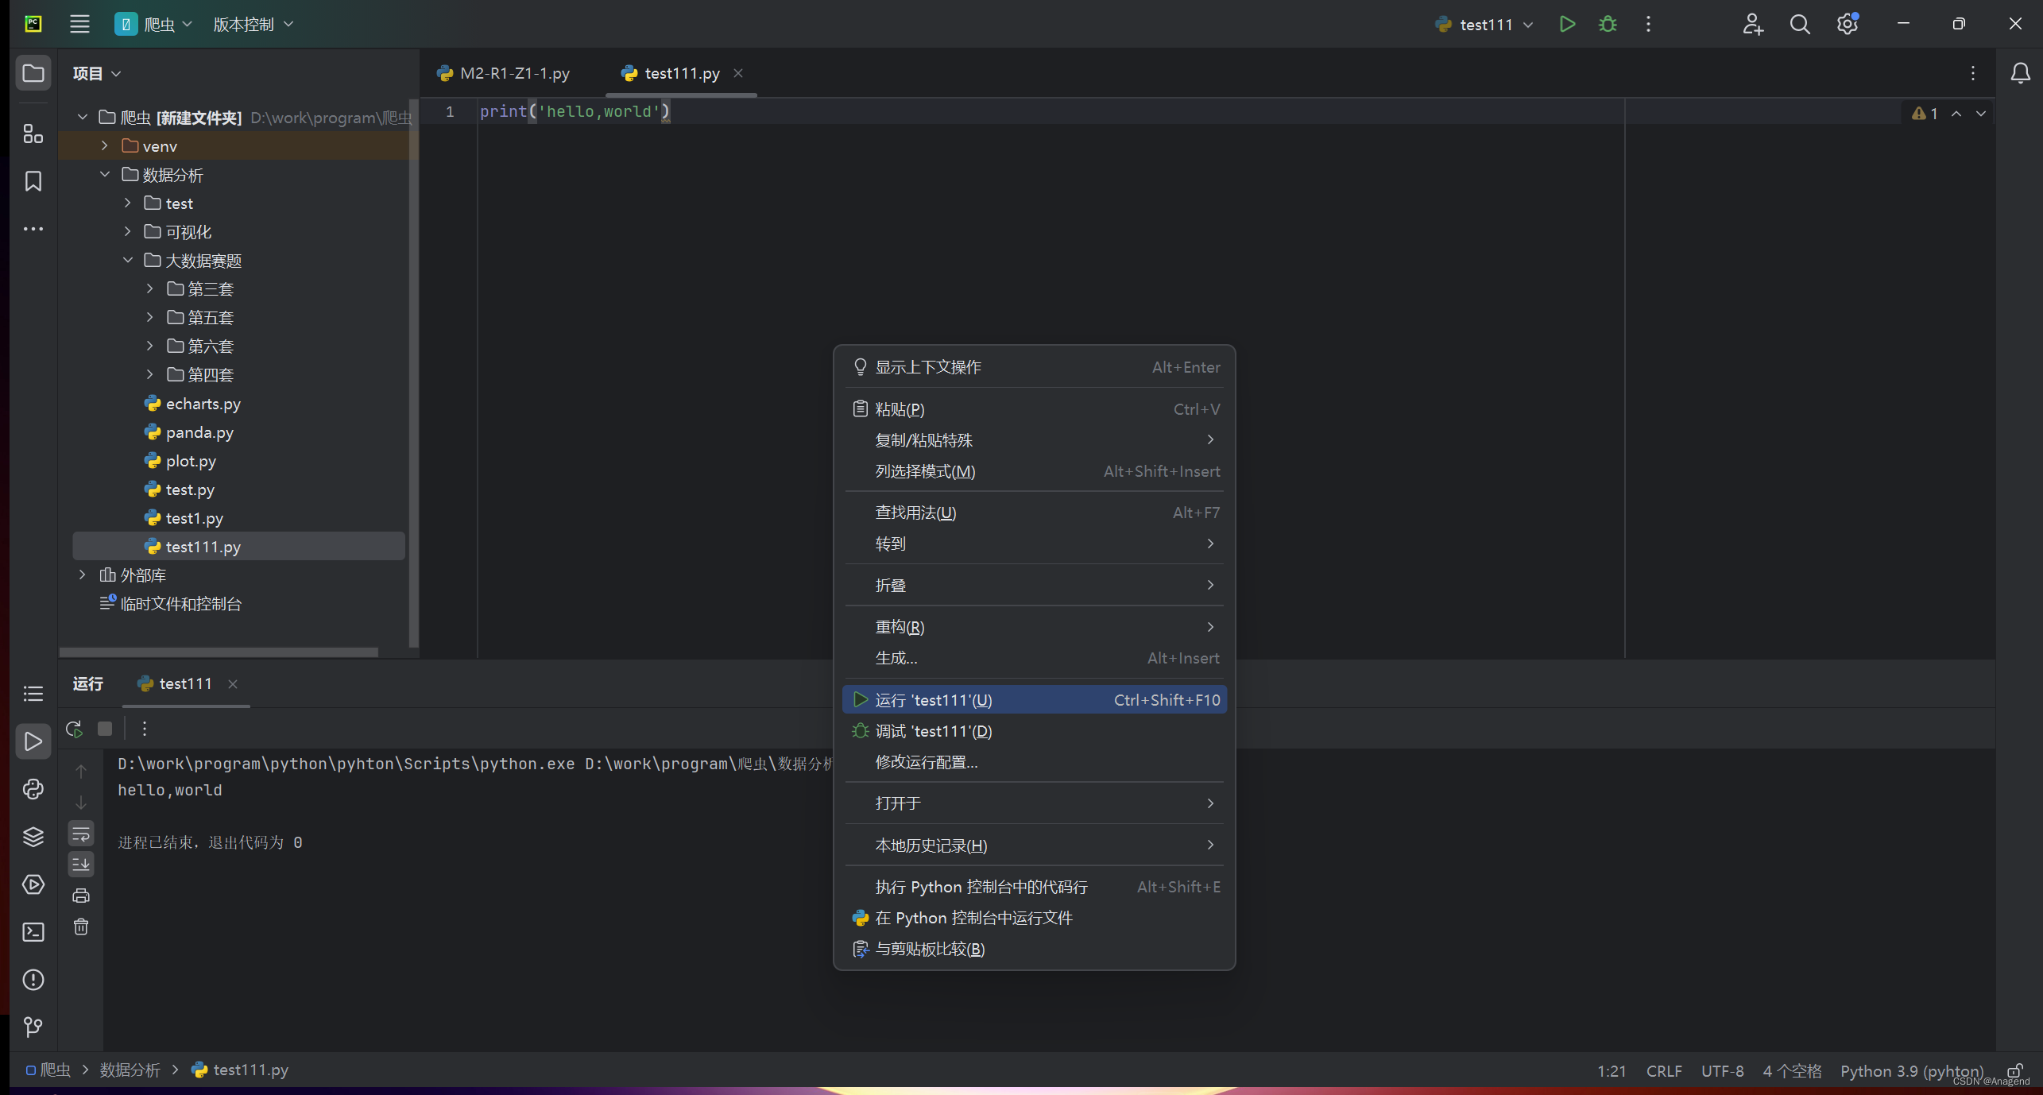Toggle soft-wrap in the run console
Screen dimensions: 2043x1095
[80, 833]
